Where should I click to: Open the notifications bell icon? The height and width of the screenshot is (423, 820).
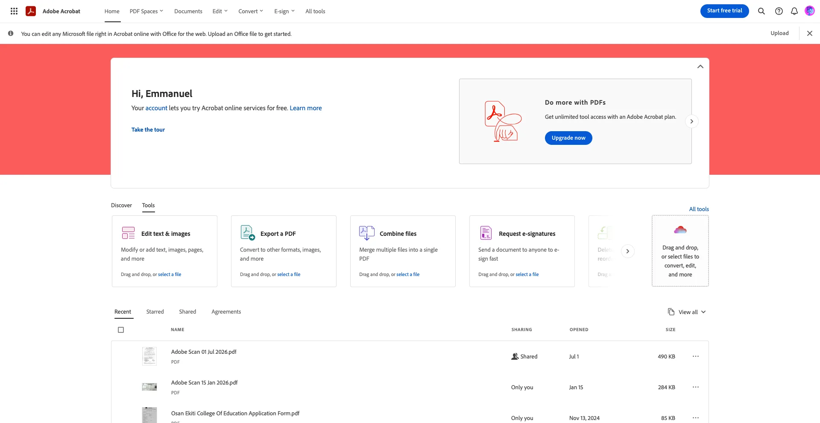tap(794, 11)
